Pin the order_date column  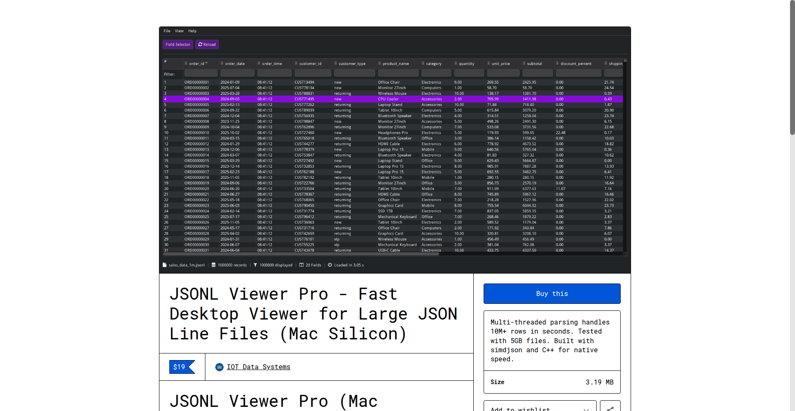click(222, 63)
